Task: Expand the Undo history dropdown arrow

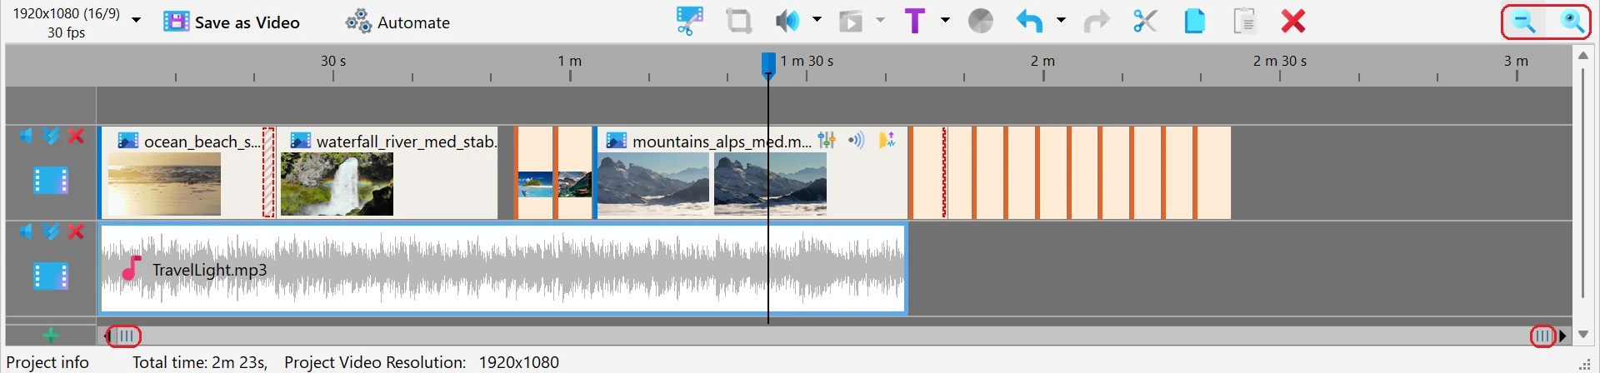Action: [x=1061, y=20]
